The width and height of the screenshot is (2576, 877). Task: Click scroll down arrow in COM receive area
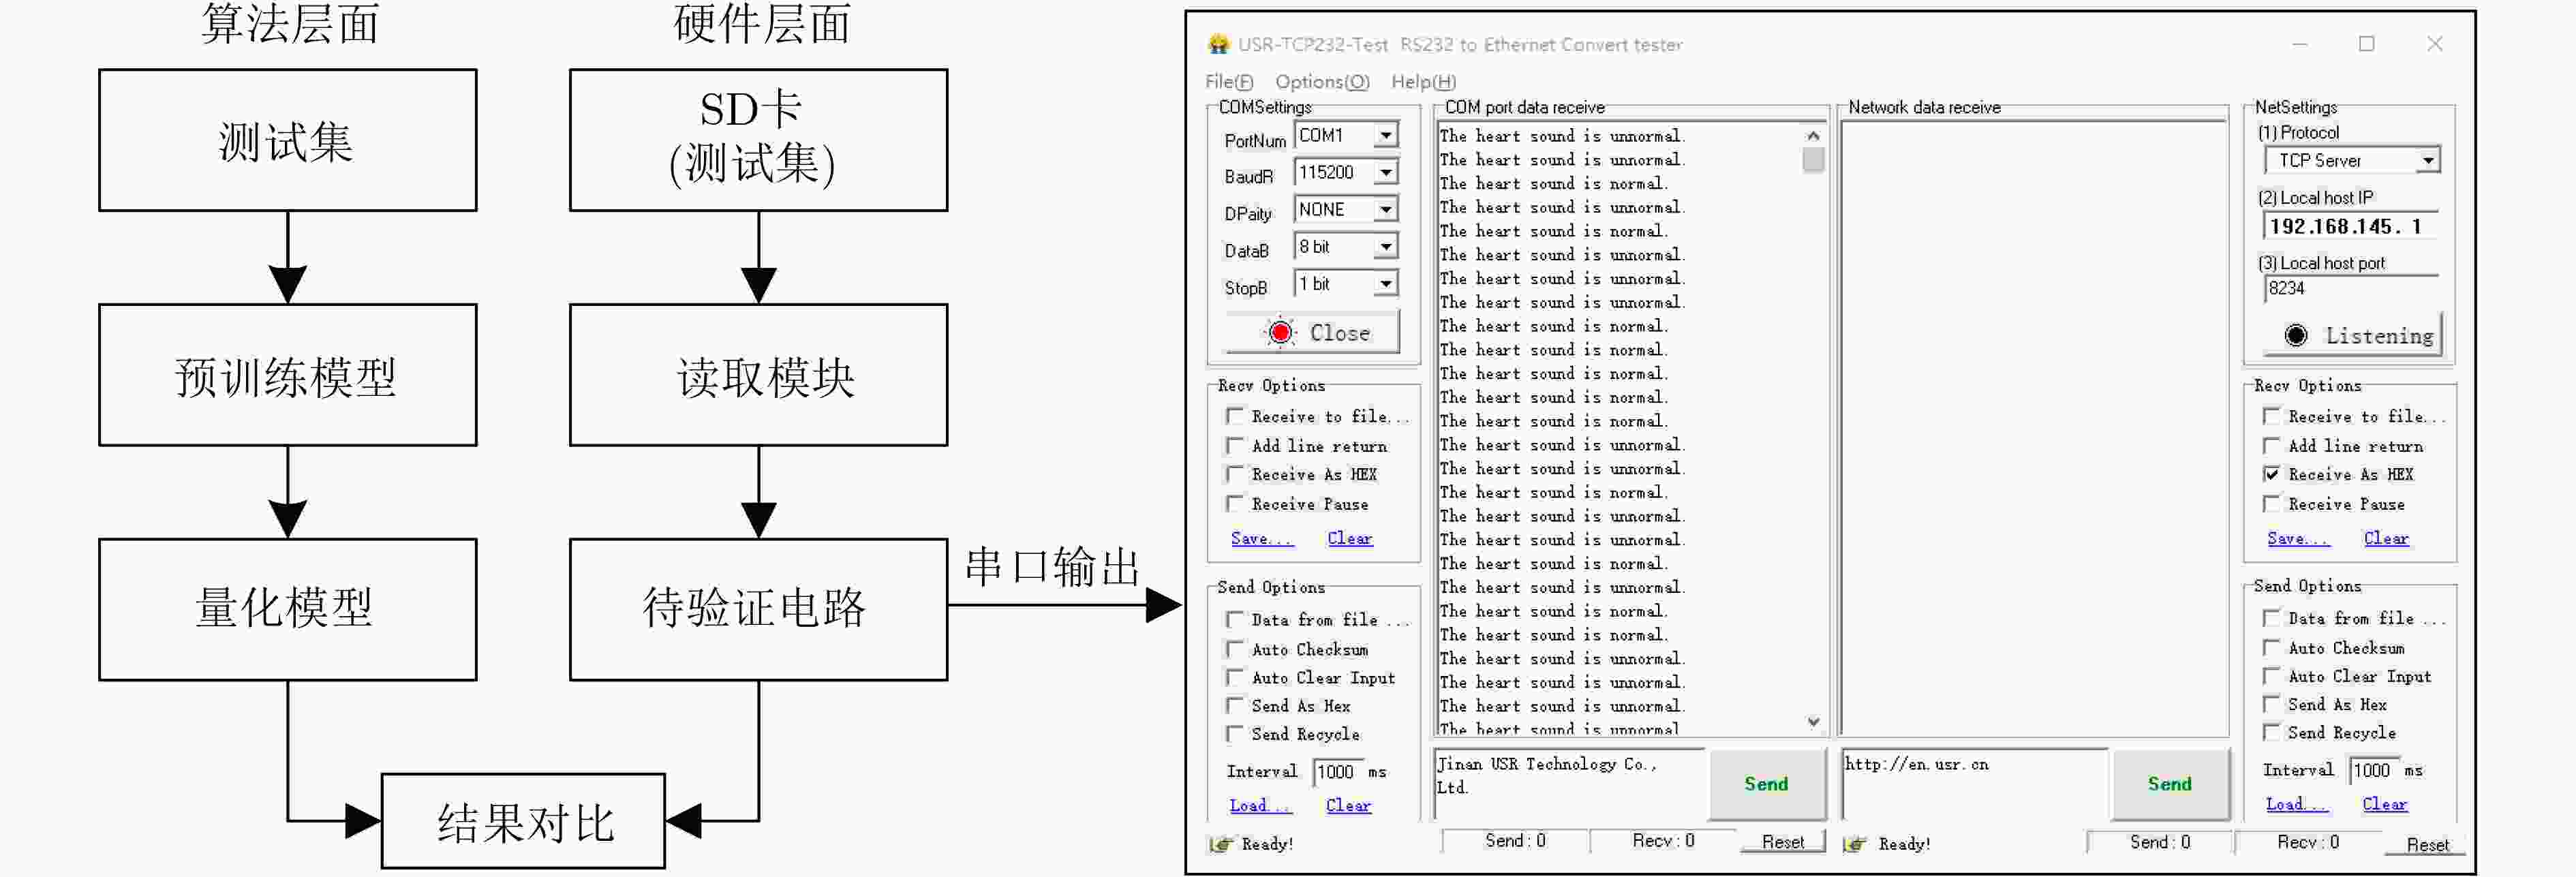(x=1813, y=722)
